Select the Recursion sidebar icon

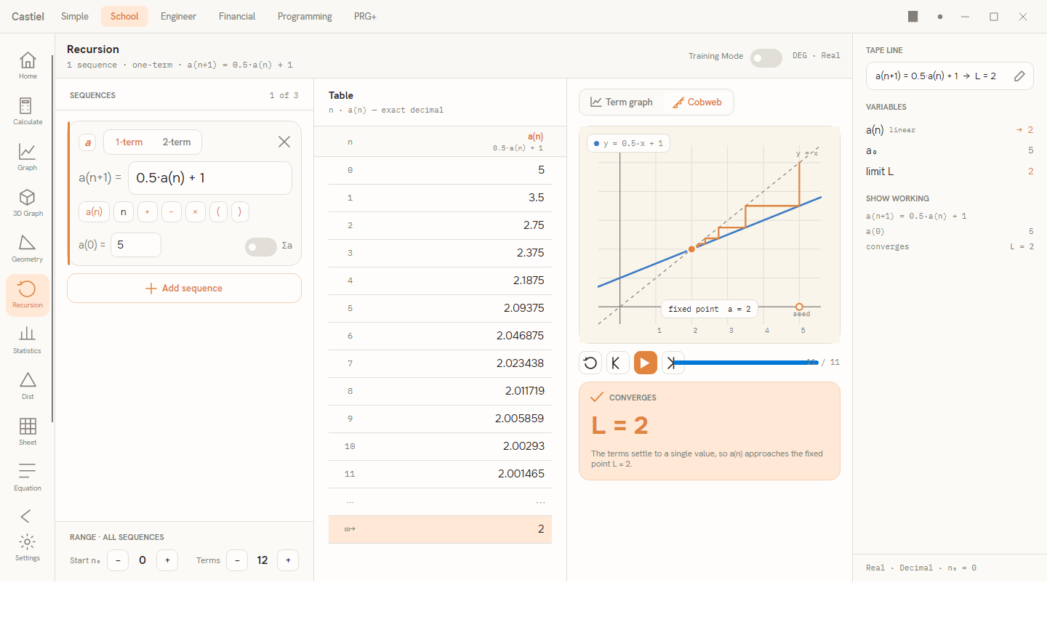coord(28,294)
